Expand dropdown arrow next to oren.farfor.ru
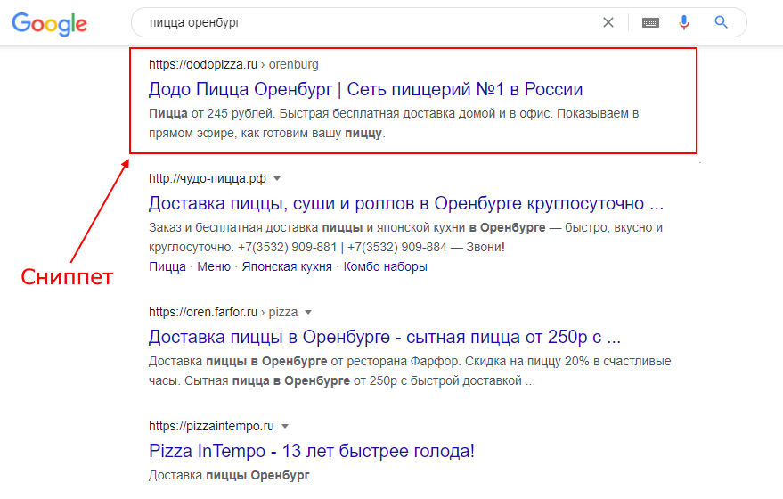The height and width of the screenshot is (499, 783). (308, 312)
